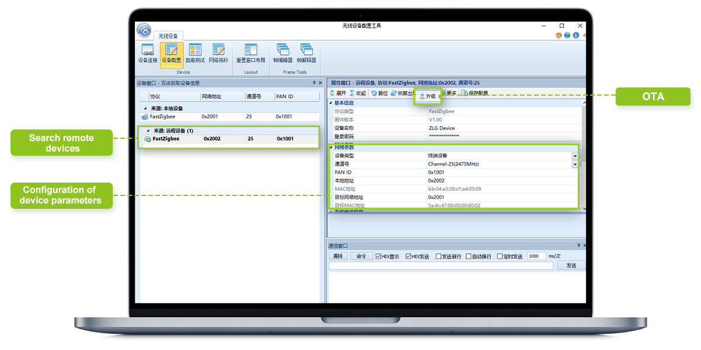701x350 pixels.
Task: Click the 复位 reset toolbar button
Action: (x=379, y=93)
